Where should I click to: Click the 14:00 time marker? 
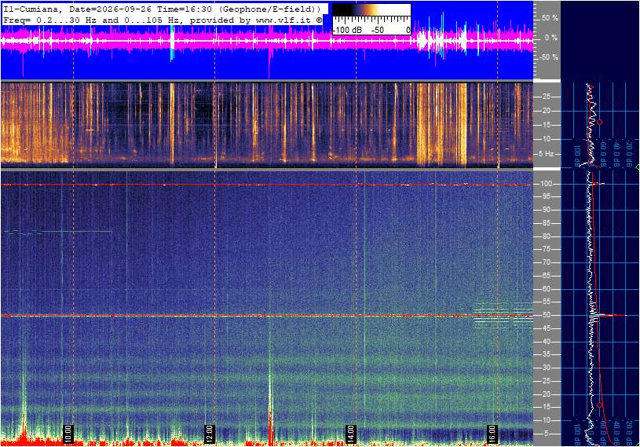click(350, 434)
